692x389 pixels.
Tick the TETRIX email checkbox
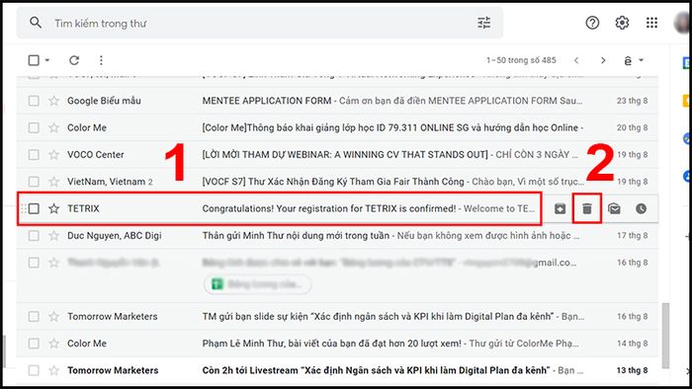(34, 208)
